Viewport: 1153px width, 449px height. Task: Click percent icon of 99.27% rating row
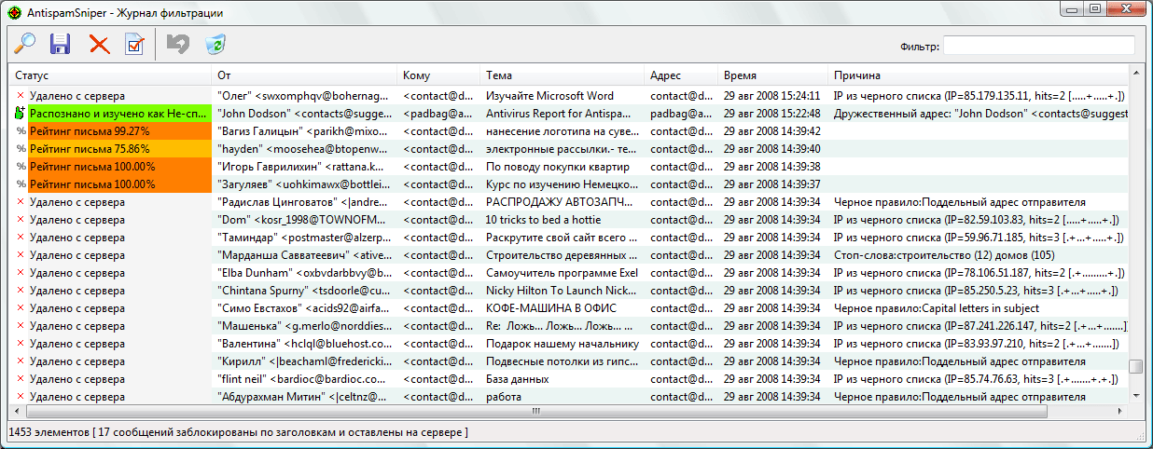pos(20,130)
